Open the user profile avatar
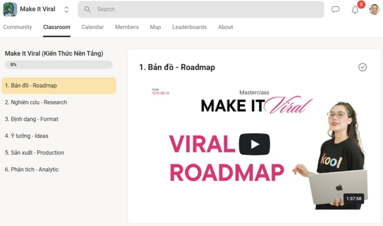Image resolution: width=383 pixels, height=226 pixels. click(x=374, y=10)
